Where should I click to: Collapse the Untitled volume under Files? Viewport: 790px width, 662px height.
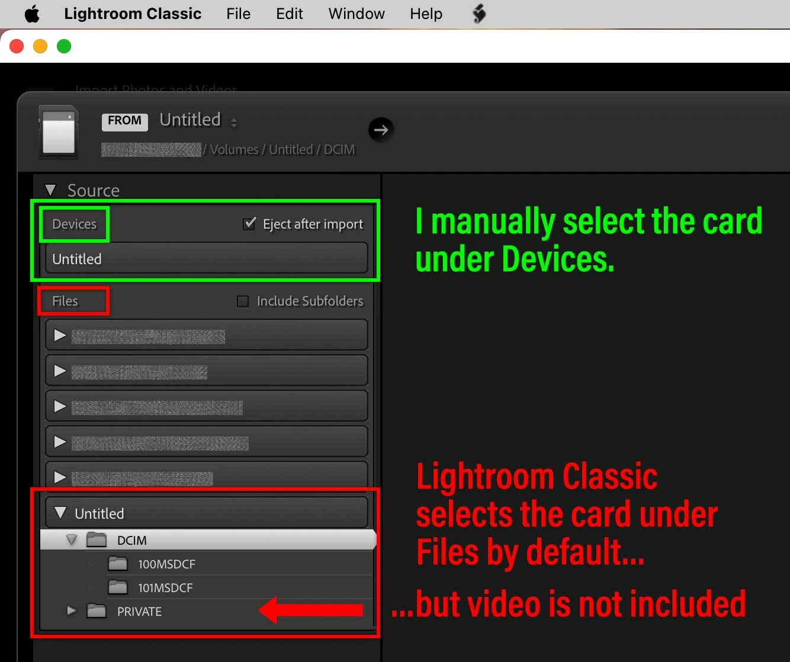[60, 513]
